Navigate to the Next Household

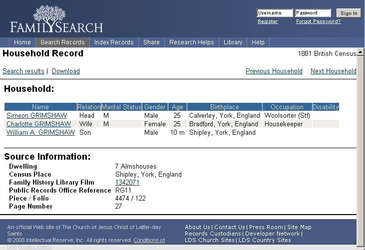(333, 71)
